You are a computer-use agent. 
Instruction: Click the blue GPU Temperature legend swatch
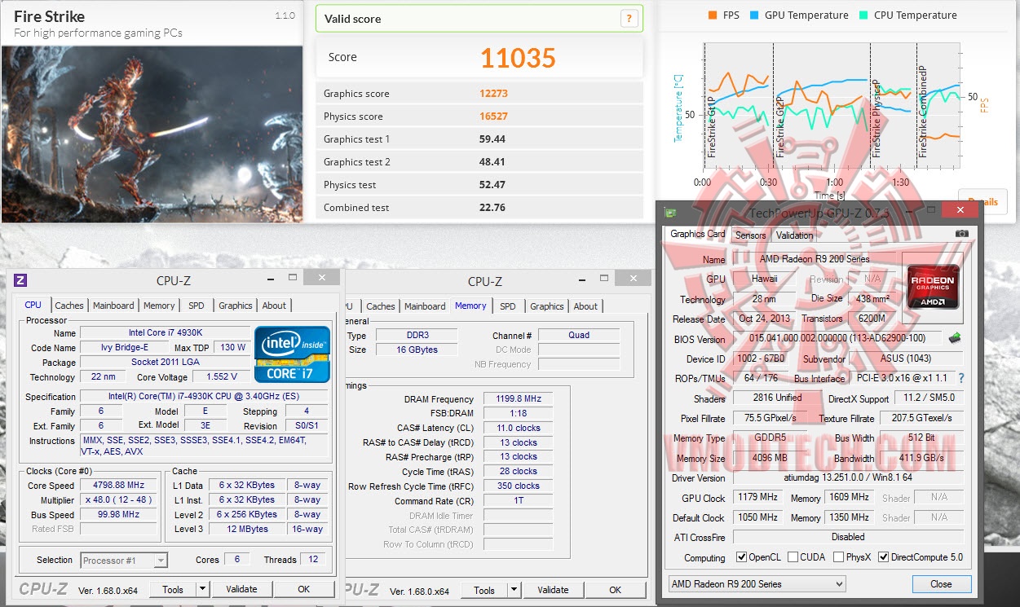click(755, 15)
